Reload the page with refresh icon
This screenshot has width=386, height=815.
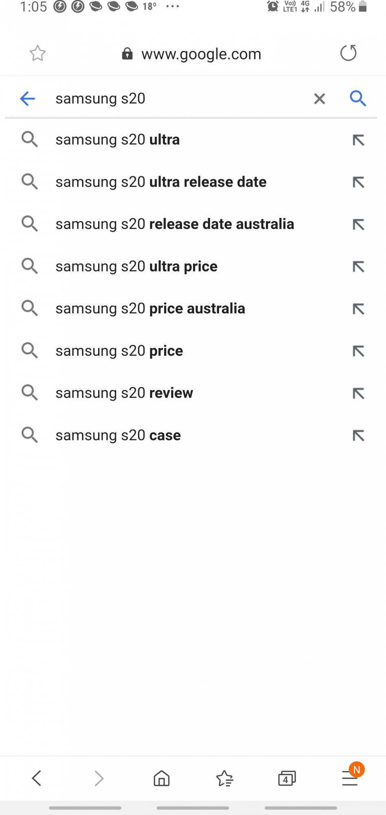[x=348, y=53]
